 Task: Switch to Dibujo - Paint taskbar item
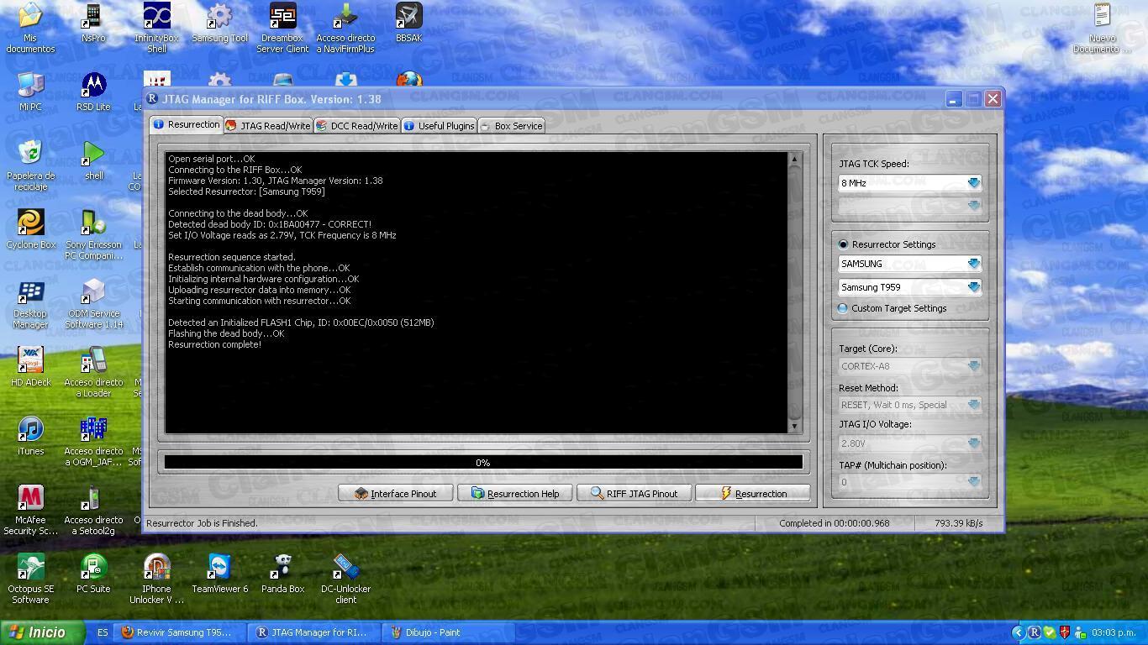(x=449, y=632)
